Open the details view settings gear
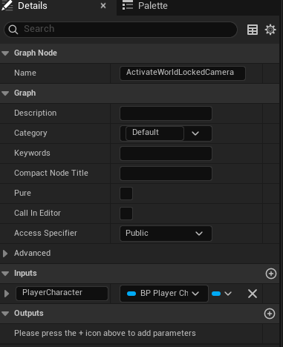Viewport: 283px width, 347px height. [x=270, y=30]
